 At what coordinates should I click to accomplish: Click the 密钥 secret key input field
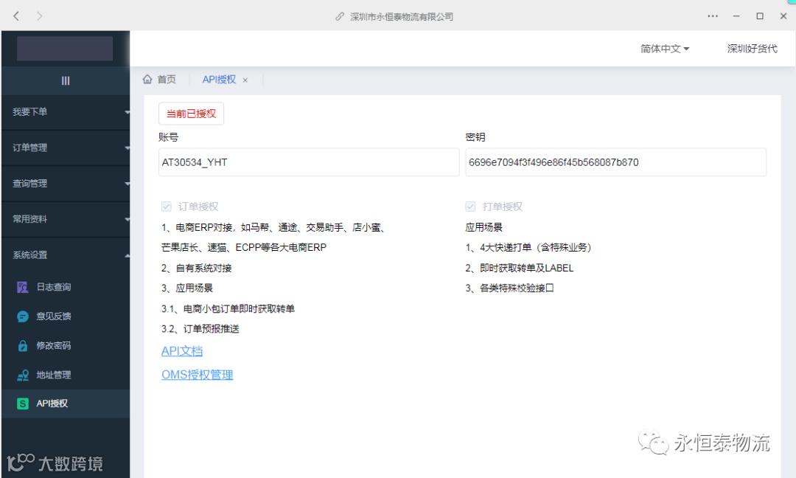click(615, 162)
